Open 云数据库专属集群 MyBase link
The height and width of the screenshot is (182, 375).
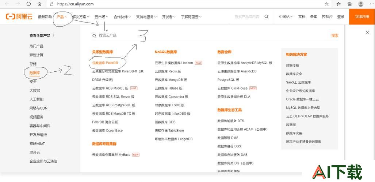click(111, 155)
